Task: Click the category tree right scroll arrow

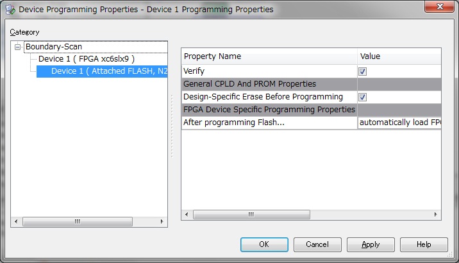Action: click(x=162, y=221)
